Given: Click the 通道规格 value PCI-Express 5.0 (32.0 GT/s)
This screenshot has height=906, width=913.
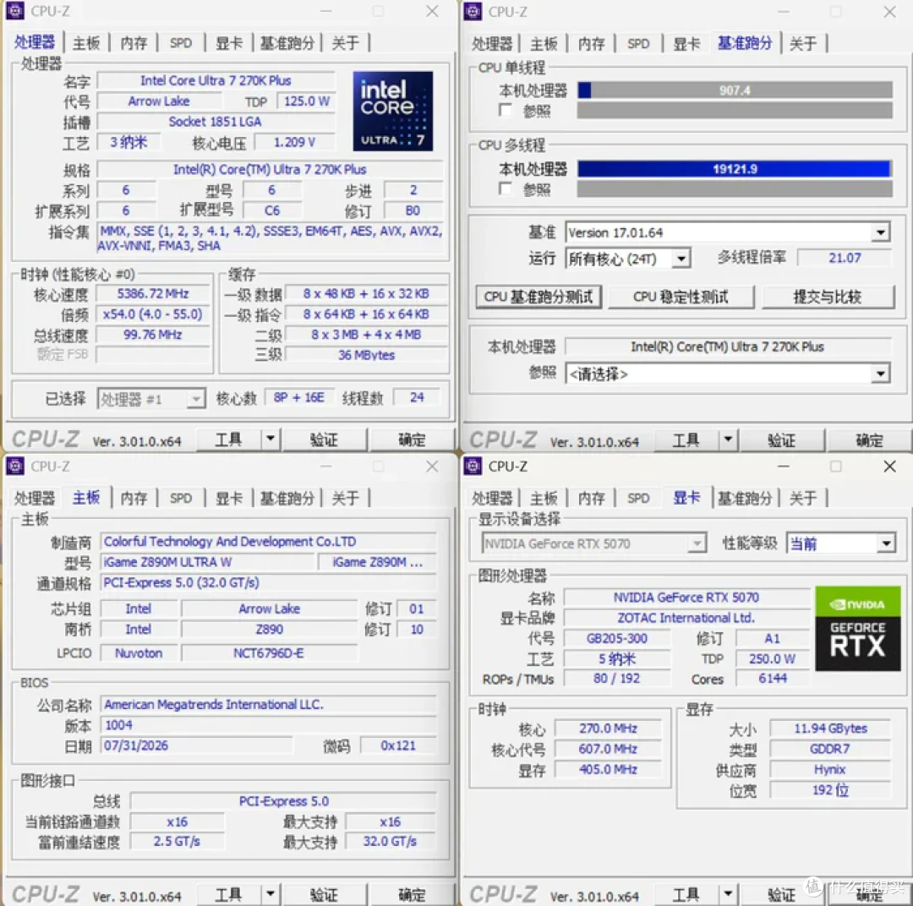Looking at the screenshot, I should [x=269, y=582].
